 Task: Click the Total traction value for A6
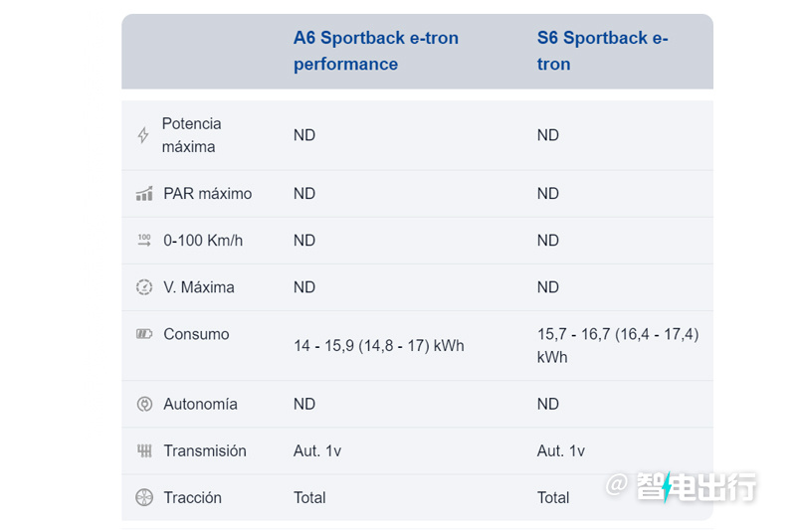pyautogui.click(x=309, y=497)
